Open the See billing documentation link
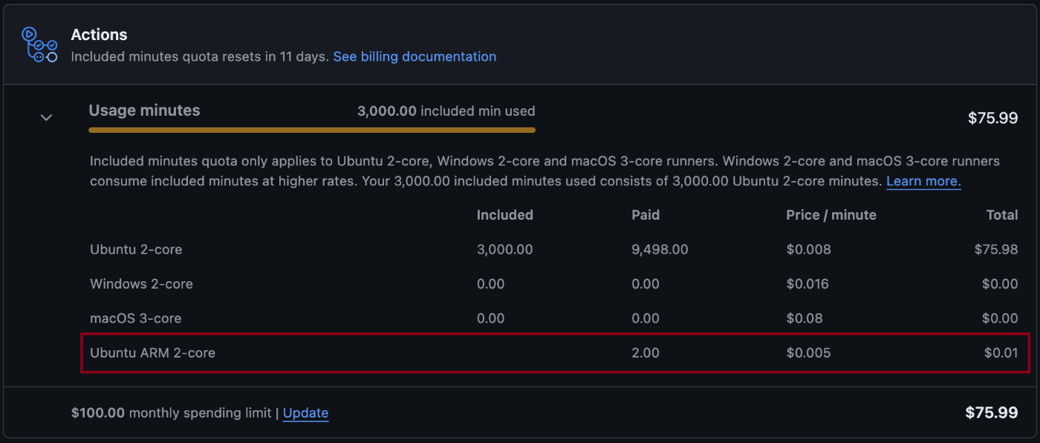The width and height of the screenshot is (1040, 443). (x=415, y=56)
